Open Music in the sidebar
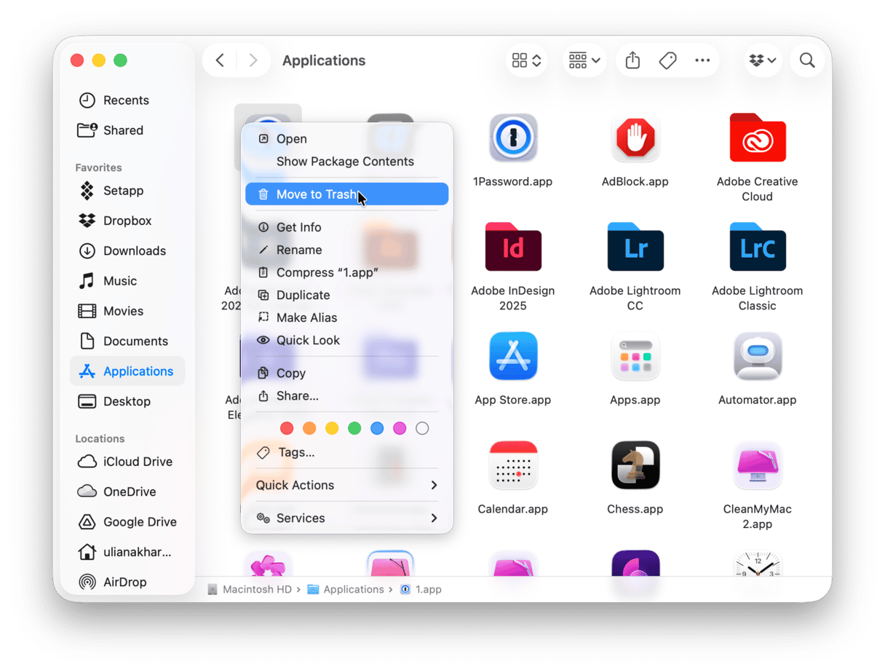Screen dimensions: 885x672 pyautogui.click(x=127, y=281)
